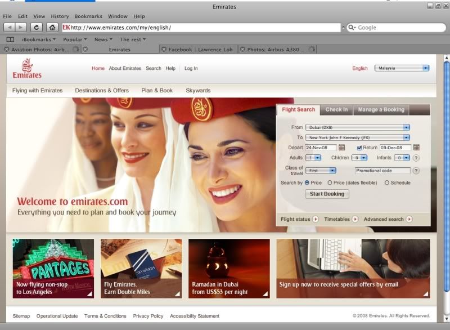Viewport: 450px width, 330px height.
Task: Expand the News bookmarks folder
Action: [x=103, y=39]
